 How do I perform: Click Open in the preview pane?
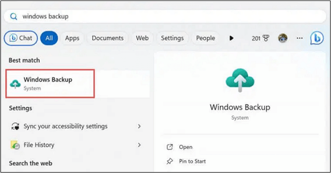pyautogui.click(x=185, y=147)
